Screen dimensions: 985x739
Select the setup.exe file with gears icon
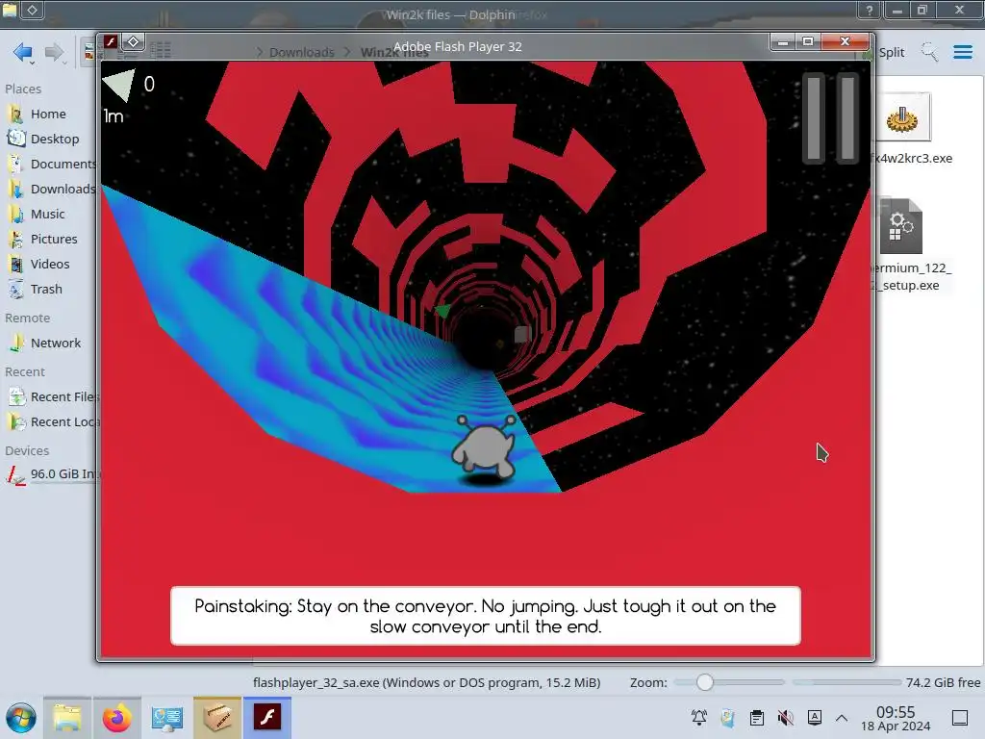pyautogui.click(x=900, y=227)
